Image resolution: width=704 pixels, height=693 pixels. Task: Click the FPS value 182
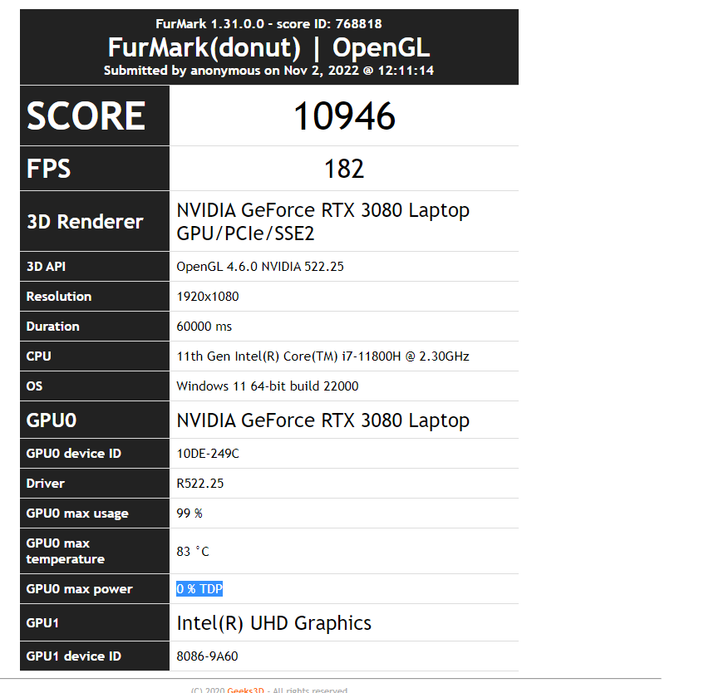click(x=344, y=170)
